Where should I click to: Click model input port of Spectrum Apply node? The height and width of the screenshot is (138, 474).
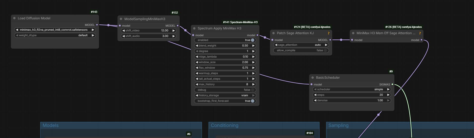[x=193, y=35]
